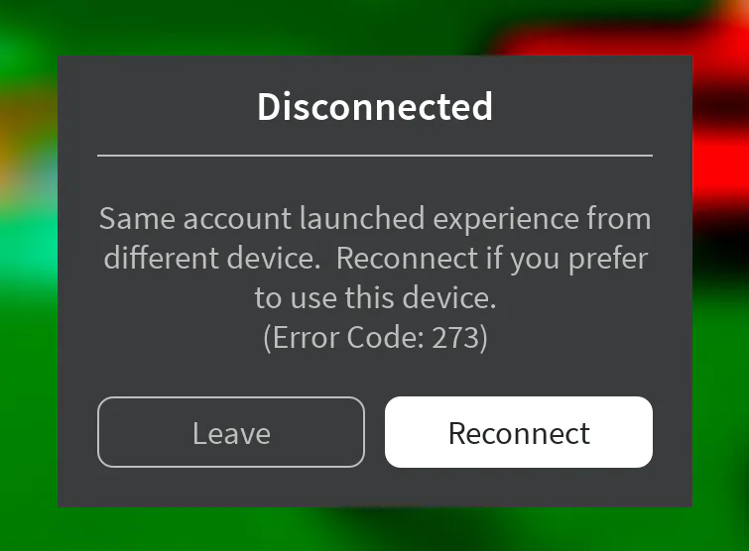
Task: Click the '(Error Code: 273)' text
Action: coord(375,338)
